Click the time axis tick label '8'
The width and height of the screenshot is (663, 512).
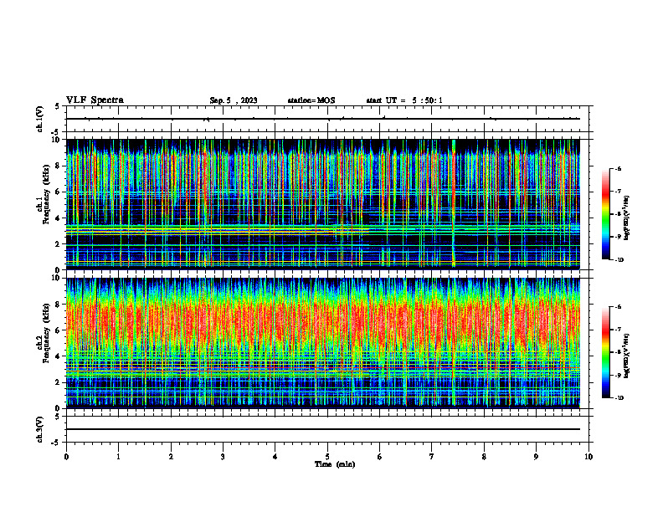(x=484, y=457)
